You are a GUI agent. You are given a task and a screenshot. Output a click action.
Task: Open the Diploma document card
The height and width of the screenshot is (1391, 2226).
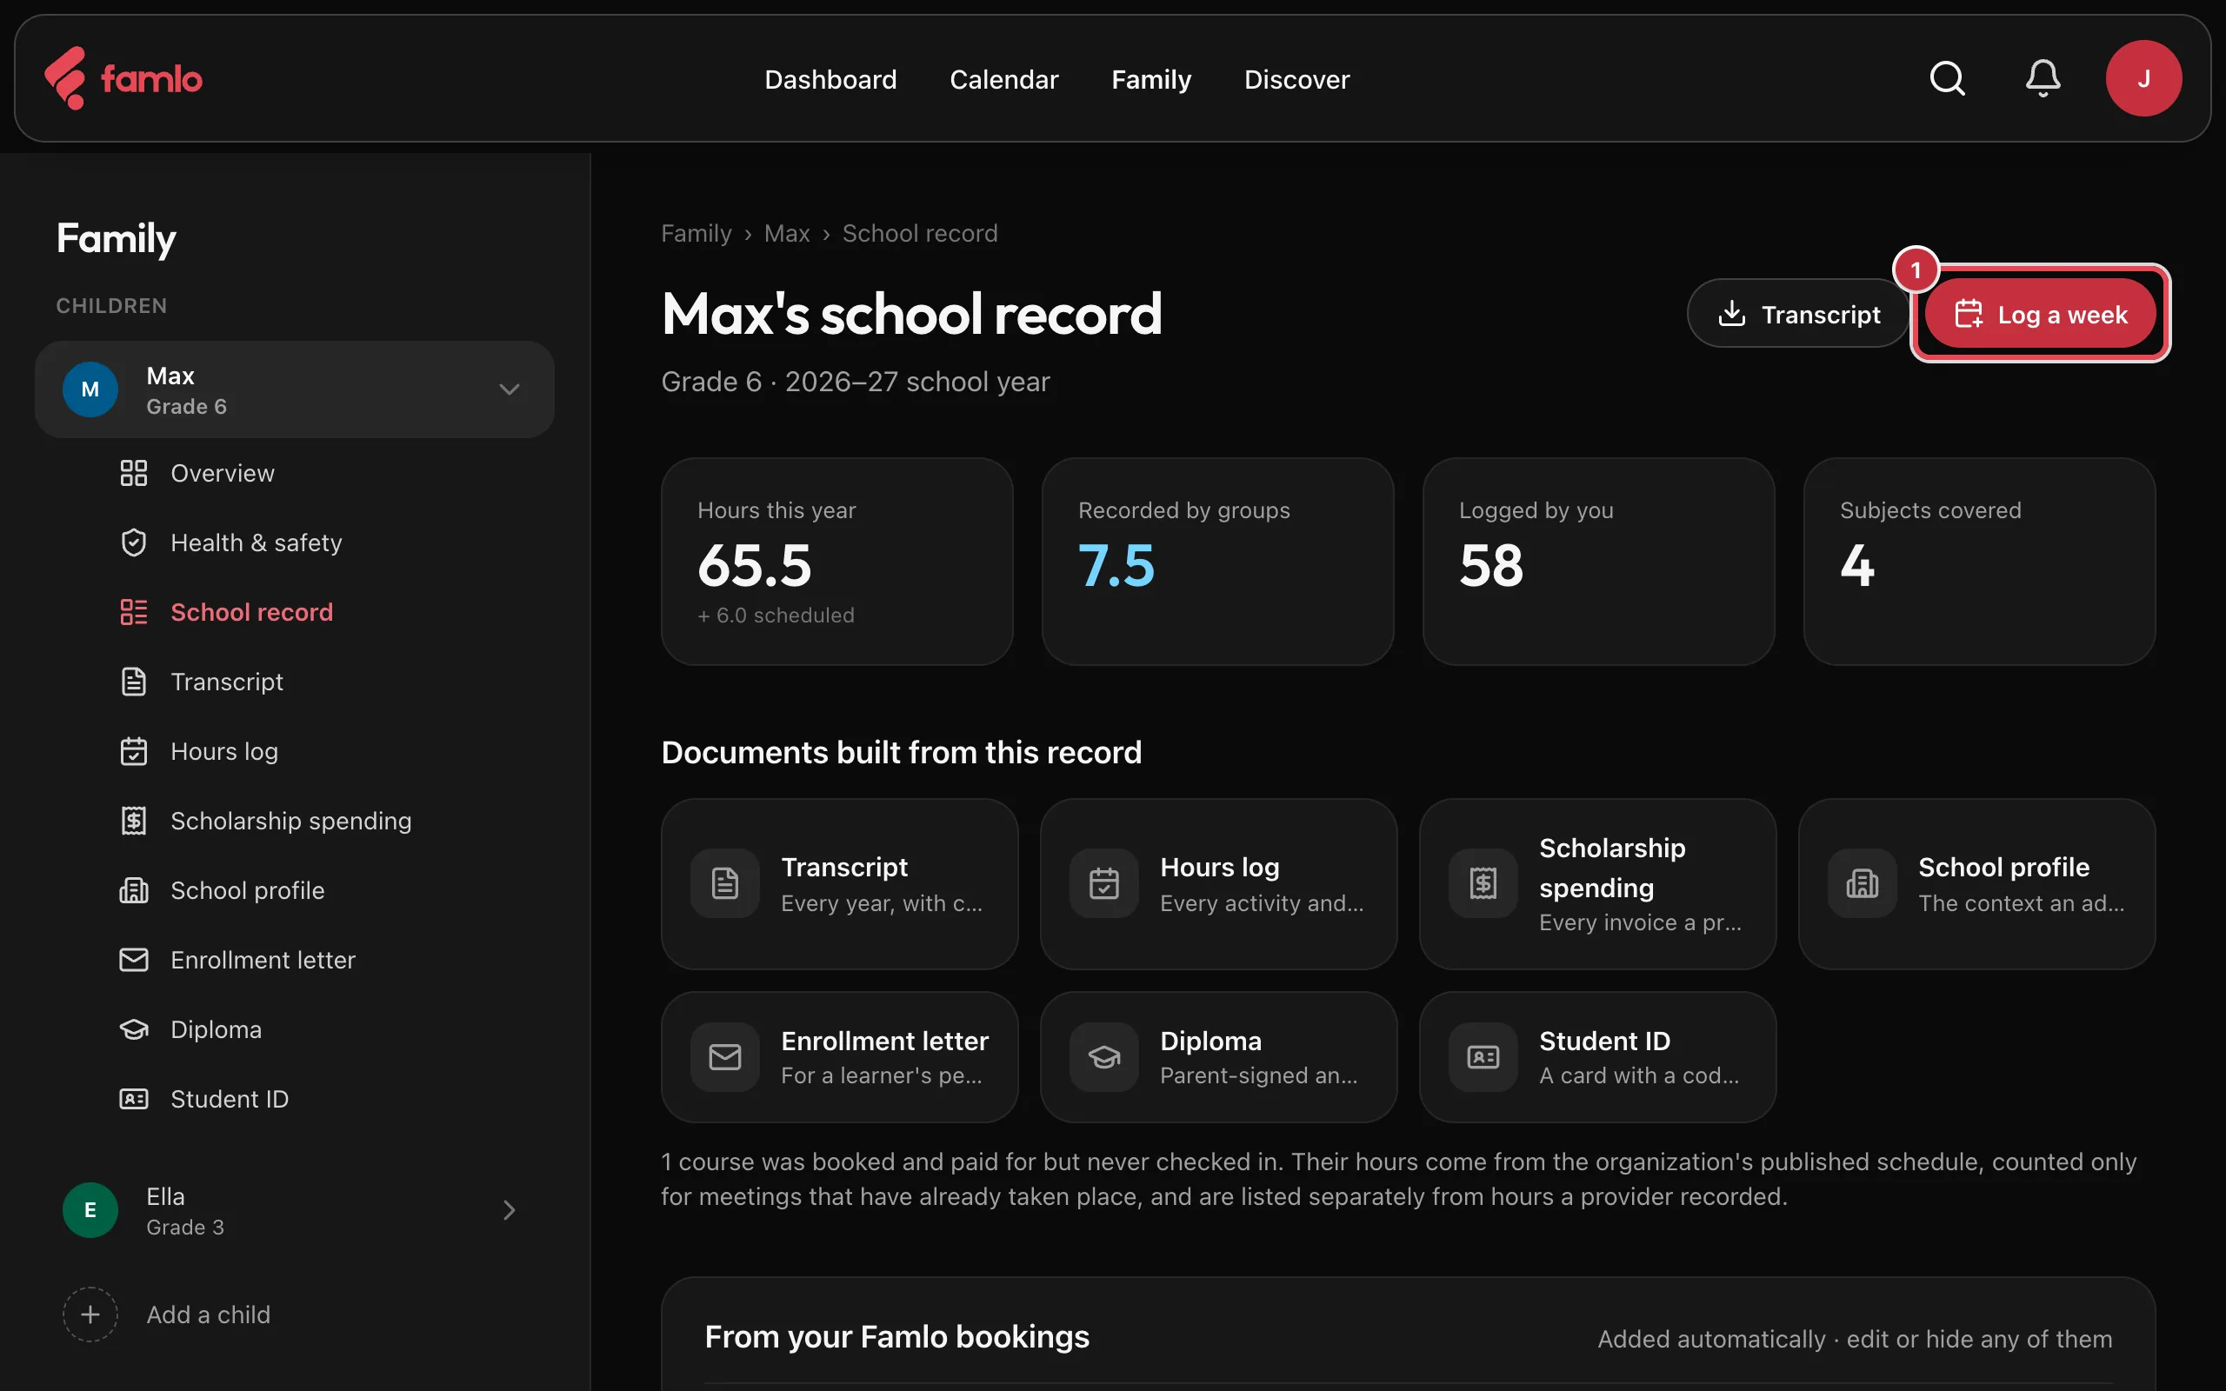(x=1218, y=1057)
